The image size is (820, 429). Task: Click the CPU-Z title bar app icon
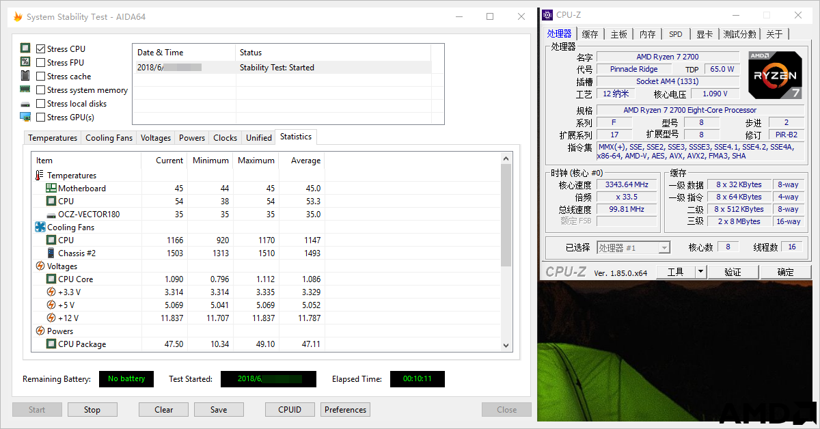pyautogui.click(x=547, y=14)
